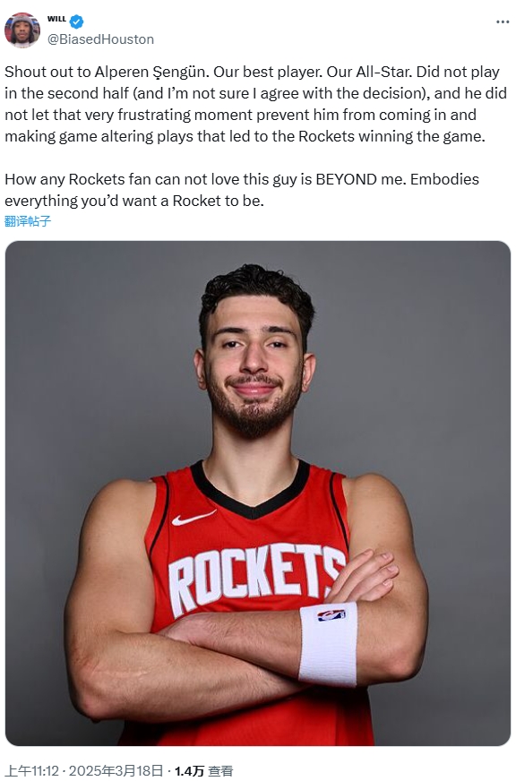Click the 2025年3月18日 post date
The height and width of the screenshot is (781, 516).
pyautogui.click(x=116, y=771)
